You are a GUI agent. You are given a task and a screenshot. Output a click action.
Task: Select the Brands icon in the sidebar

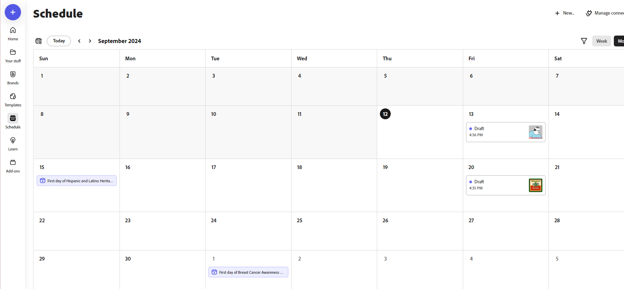coord(13,78)
